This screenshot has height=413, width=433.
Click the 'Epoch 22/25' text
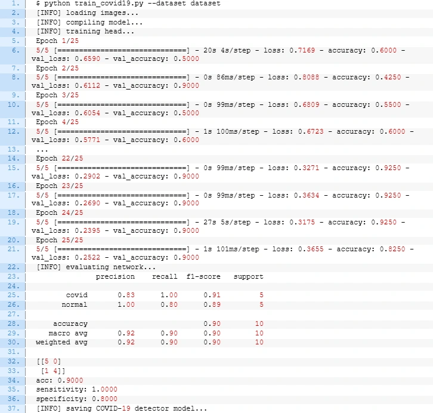[x=60, y=159]
